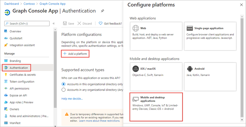The height and width of the screenshot is (127, 246).
Task: Click the App roles people icon
Action: click(x=6, y=102)
